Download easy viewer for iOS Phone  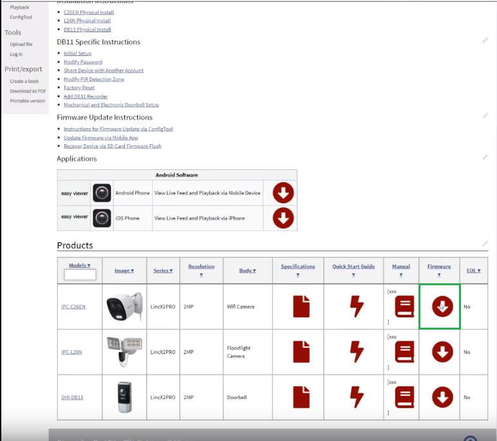pyautogui.click(x=283, y=218)
